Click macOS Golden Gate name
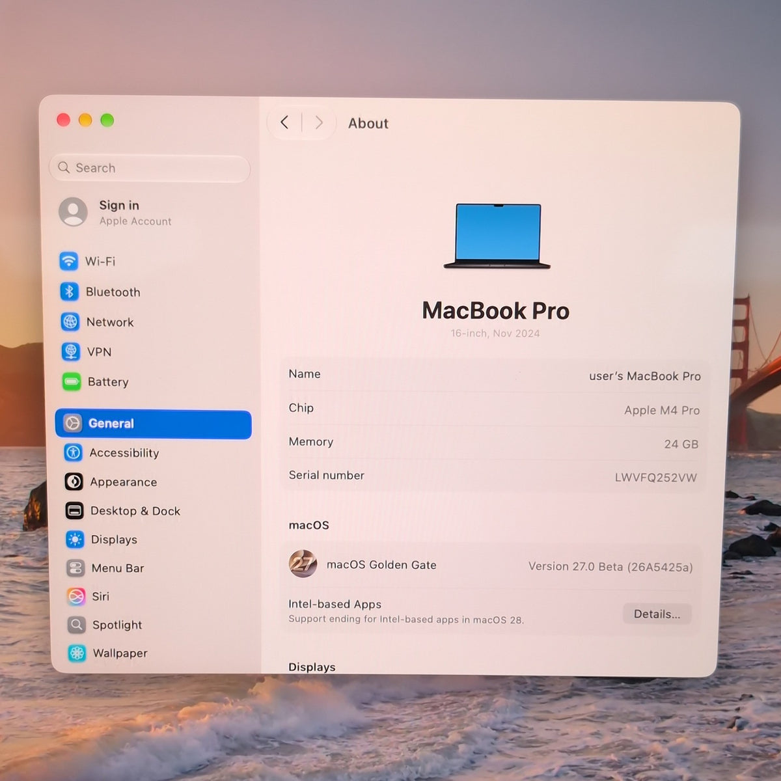Viewport: 781px width, 781px height. (381, 565)
